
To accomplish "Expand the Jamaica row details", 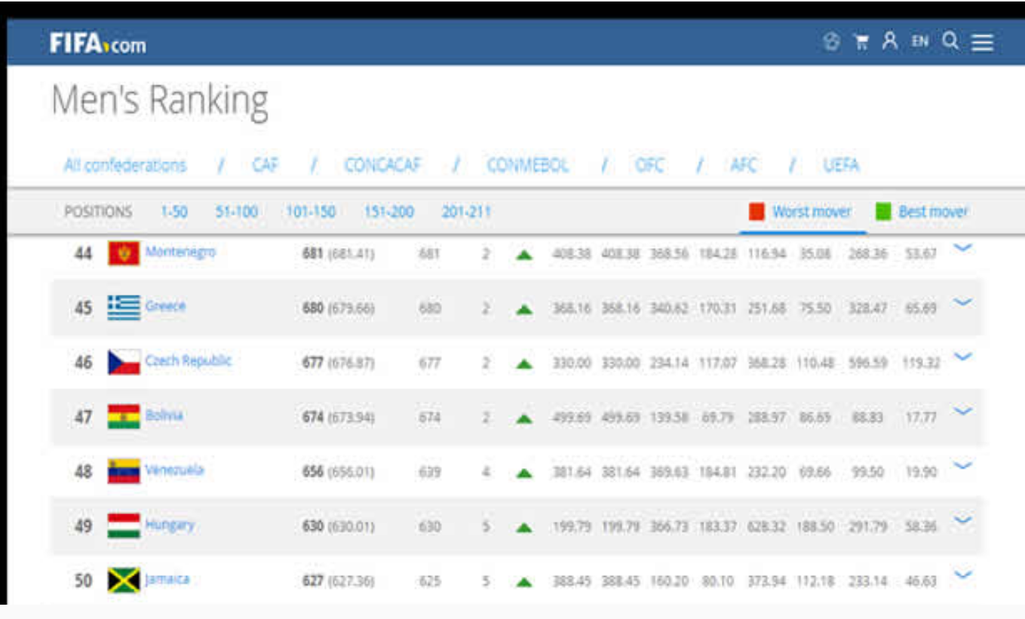I will (963, 575).
